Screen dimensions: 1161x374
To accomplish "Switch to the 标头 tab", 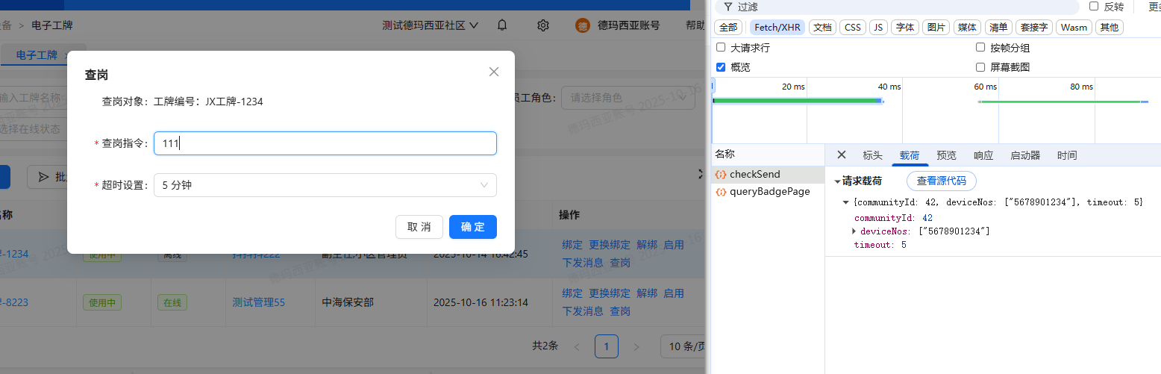I will [x=872, y=155].
